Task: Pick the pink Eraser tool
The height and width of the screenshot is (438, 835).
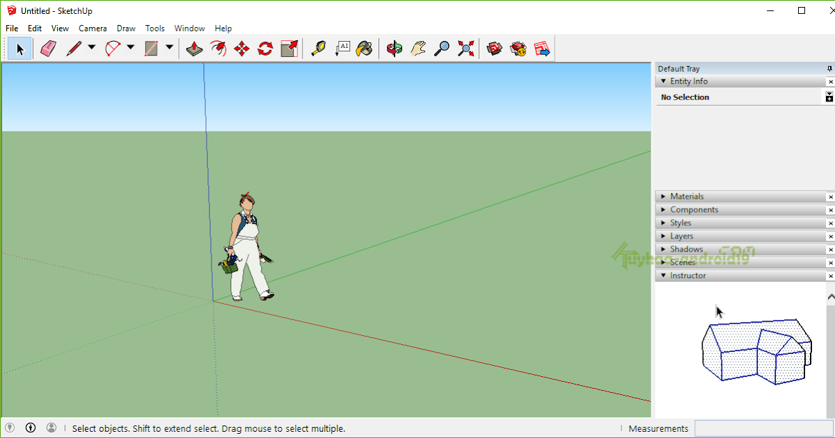Action: pos(47,49)
